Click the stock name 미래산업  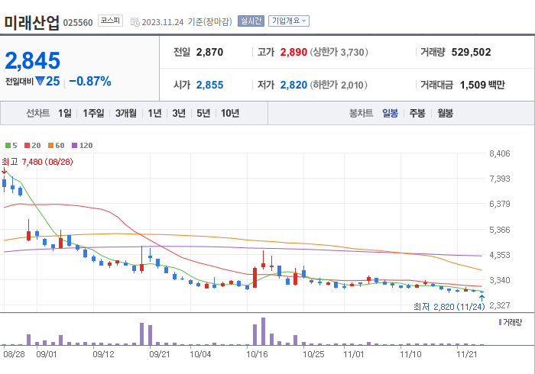point(32,22)
